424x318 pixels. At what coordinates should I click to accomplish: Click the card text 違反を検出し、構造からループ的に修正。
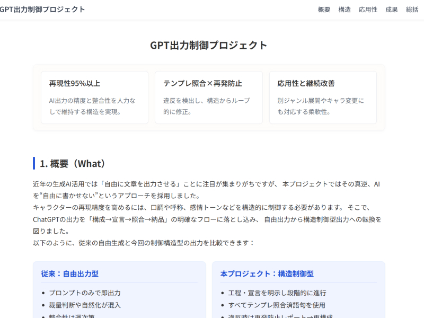[207, 106]
